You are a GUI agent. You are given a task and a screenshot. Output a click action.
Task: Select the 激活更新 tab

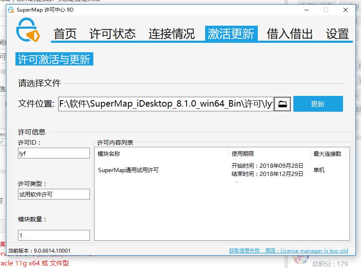click(x=231, y=34)
